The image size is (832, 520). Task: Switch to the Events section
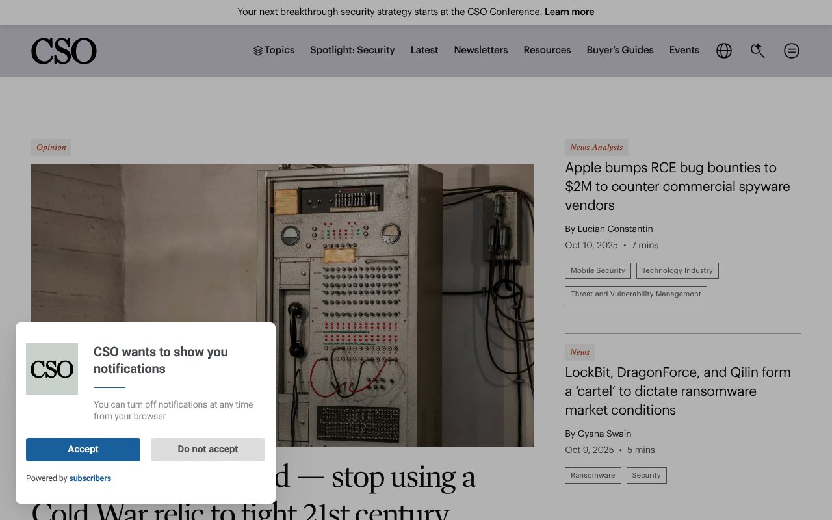684,50
